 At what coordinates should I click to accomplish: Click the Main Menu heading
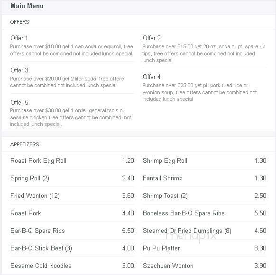coord(27,6)
